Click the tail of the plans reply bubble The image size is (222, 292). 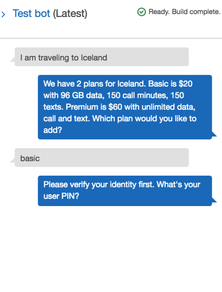tap(214, 134)
